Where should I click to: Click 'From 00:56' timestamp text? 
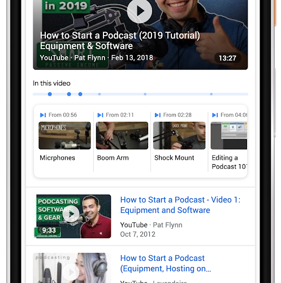(x=63, y=115)
